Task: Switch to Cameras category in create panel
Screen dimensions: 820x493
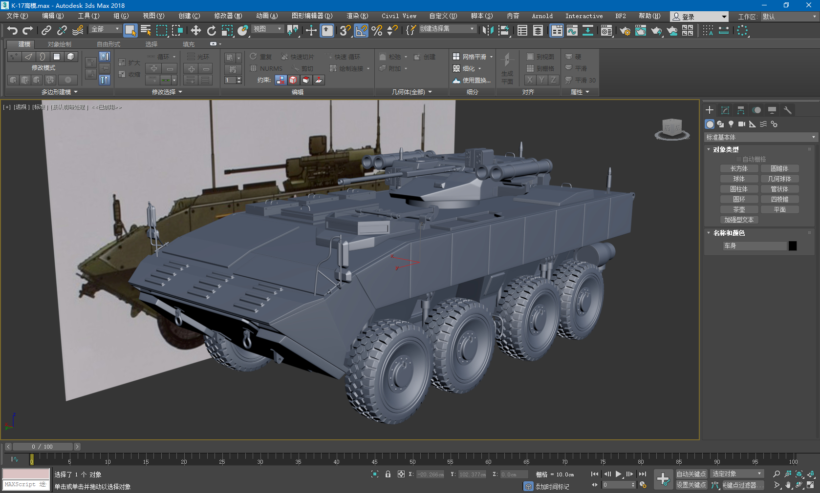Action: [742, 124]
